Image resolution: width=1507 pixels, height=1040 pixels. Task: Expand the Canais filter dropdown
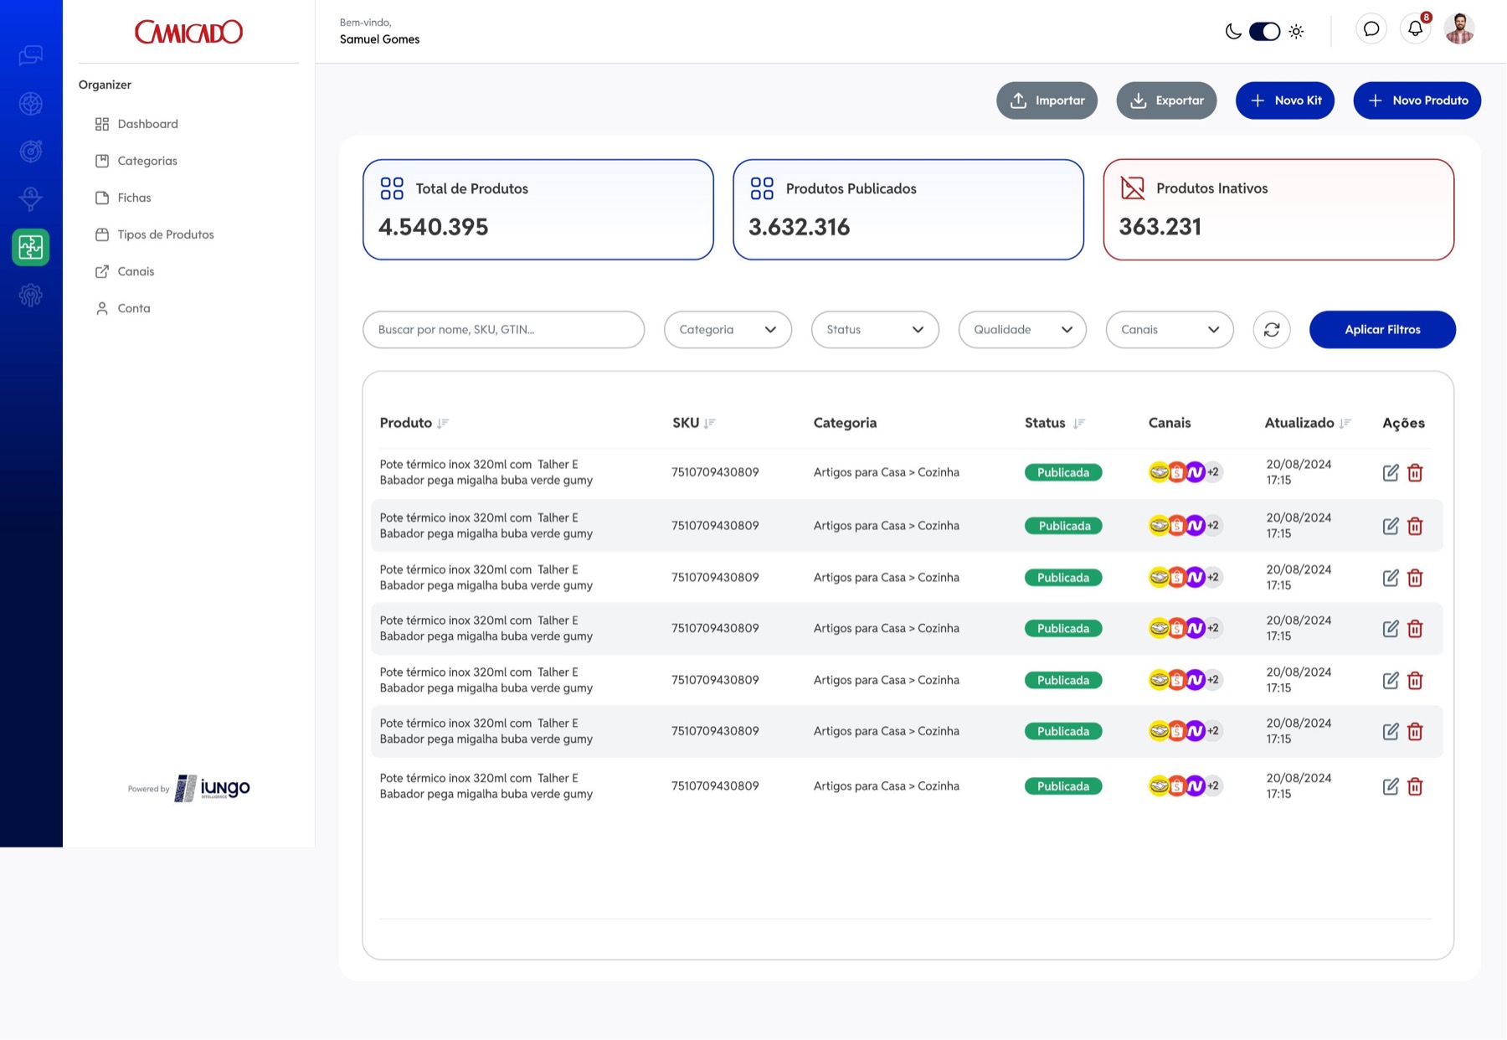1170,330
